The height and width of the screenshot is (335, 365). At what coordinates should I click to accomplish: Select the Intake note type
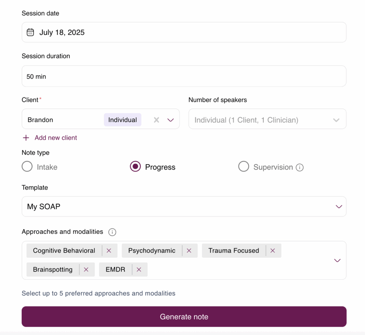(x=27, y=166)
